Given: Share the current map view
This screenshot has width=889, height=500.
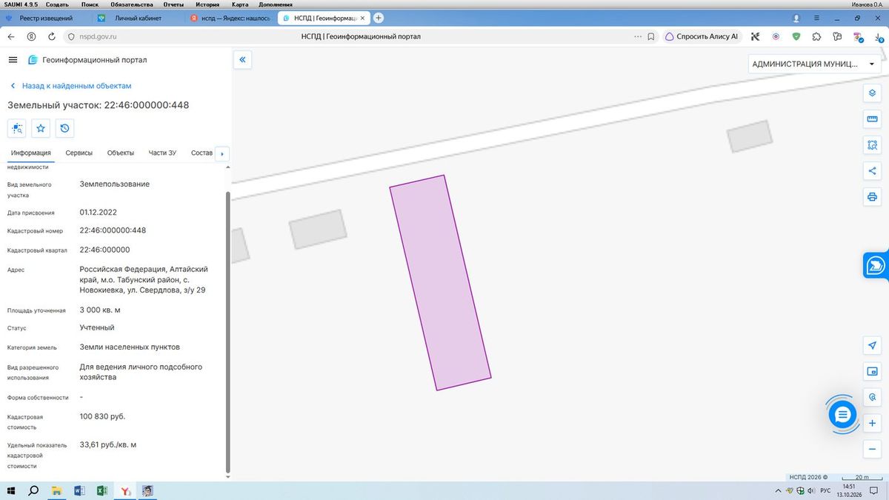Looking at the screenshot, I should (x=872, y=171).
